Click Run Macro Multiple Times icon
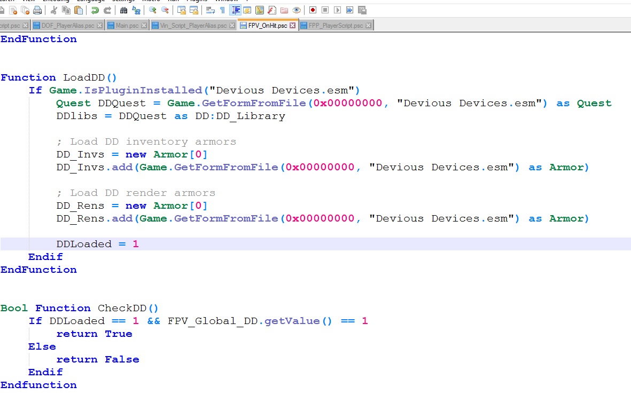Screen dimensions: 631x402 (x=350, y=11)
